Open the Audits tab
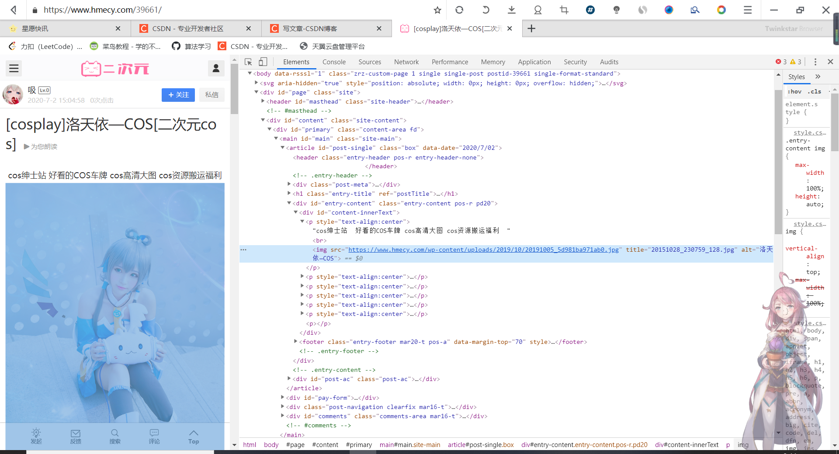 [x=609, y=62]
